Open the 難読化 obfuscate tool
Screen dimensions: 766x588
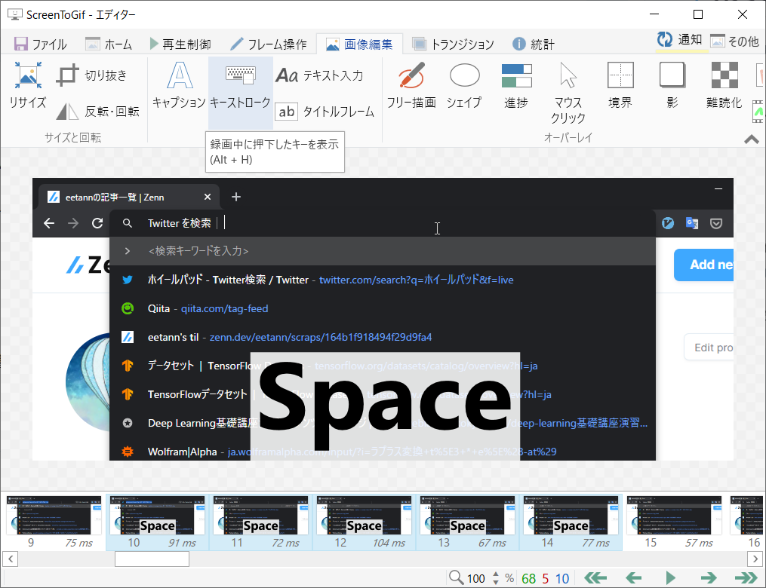724,84
